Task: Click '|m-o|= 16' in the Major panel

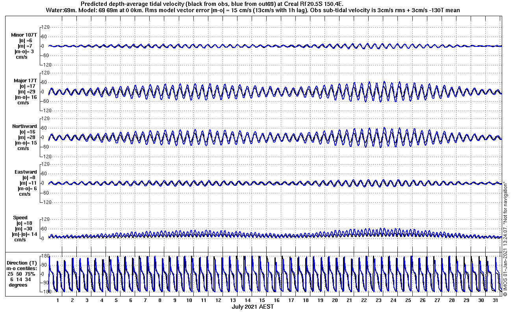Action: click(26, 97)
